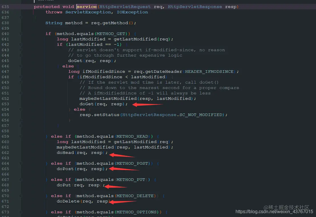The width and height of the screenshot is (316, 217).
Task: Click the fold end marker at line 656
Action: tap(21, 120)
